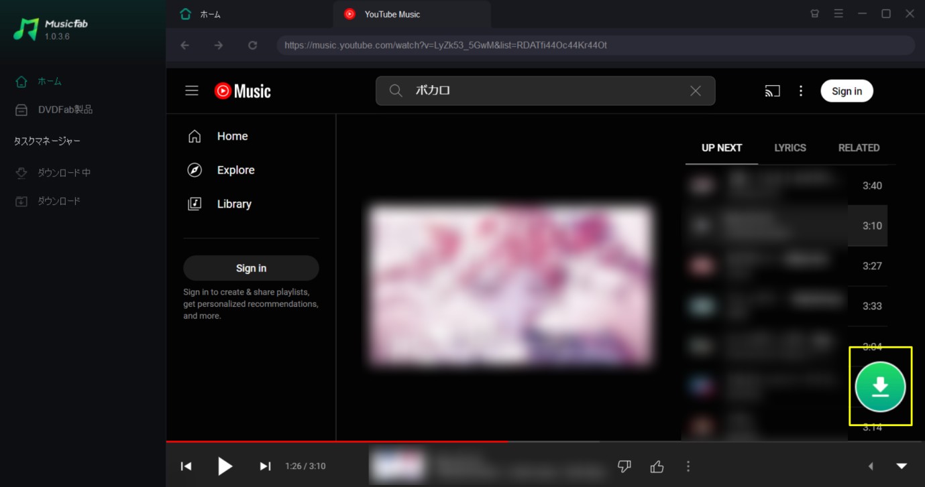Clear the search text with the X
This screenshot has height=487, width=925.
696,90
